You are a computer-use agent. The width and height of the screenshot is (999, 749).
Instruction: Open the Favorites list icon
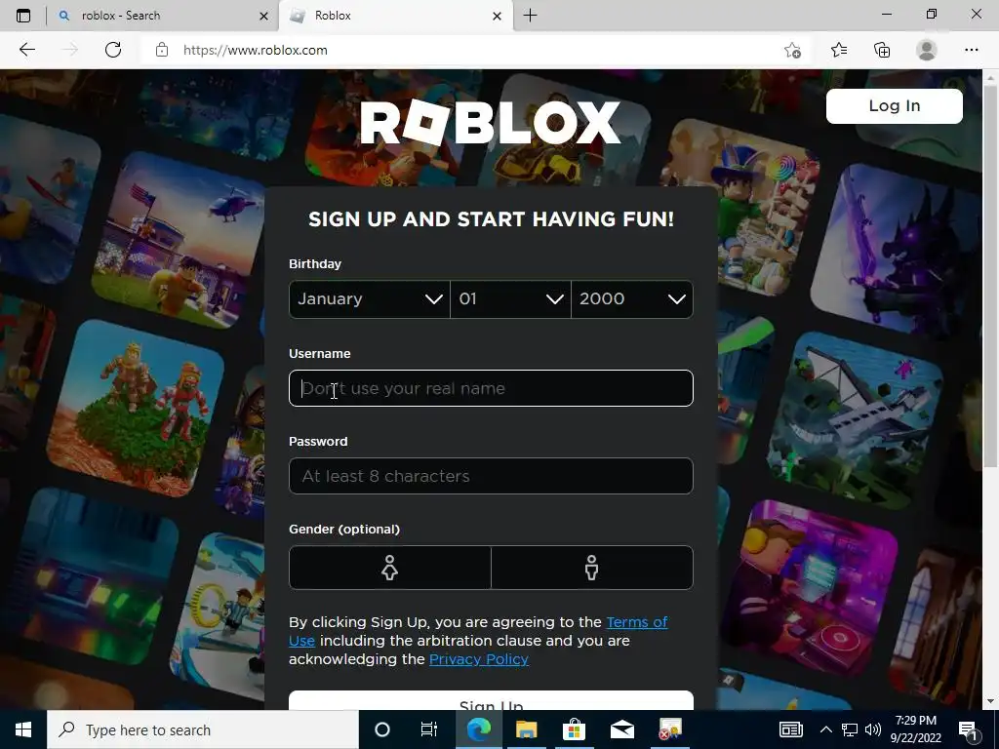(x=839, y=50)
